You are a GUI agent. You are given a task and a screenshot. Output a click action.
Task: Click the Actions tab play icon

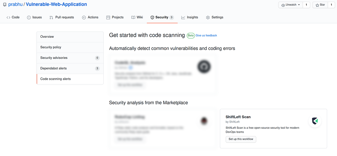pyautogui.click(x=84, y=17)
